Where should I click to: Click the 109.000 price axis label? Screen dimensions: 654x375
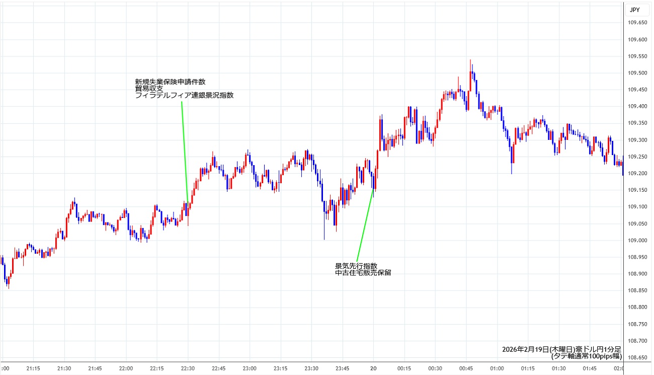point(637,240)
